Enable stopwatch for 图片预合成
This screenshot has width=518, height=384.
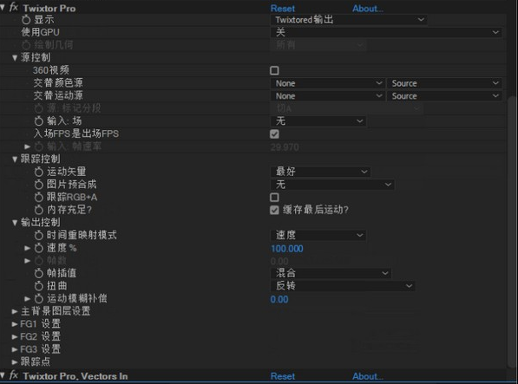click(x=39, y=185)
